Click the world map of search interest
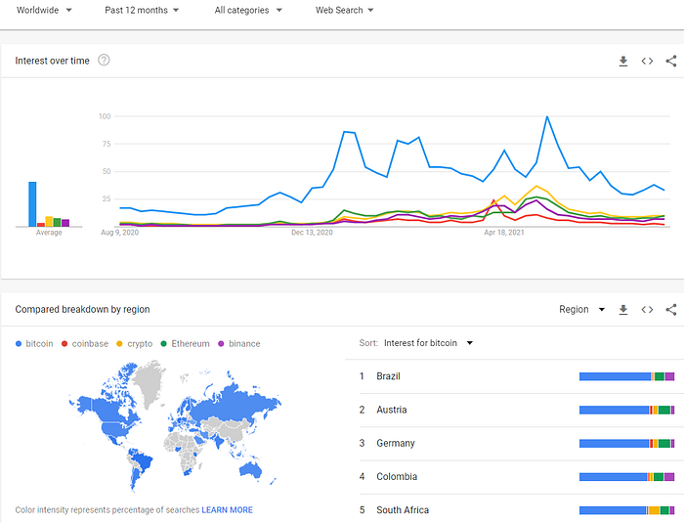684x523 pixels. click(x=175, y=425)
